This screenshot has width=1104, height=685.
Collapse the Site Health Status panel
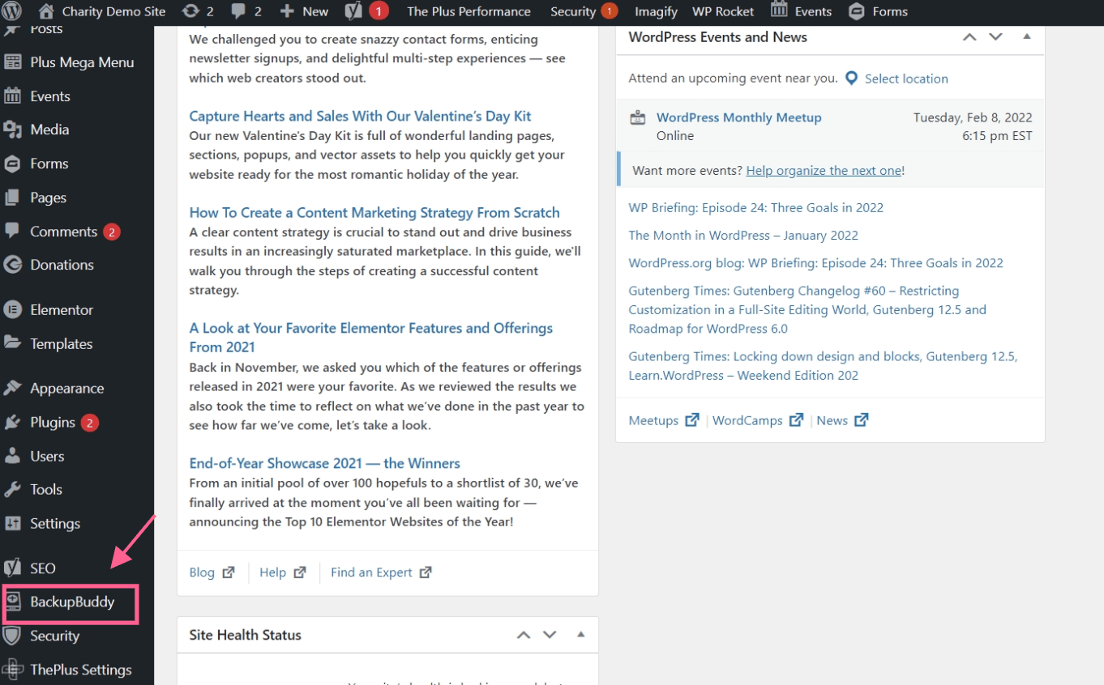580,635
